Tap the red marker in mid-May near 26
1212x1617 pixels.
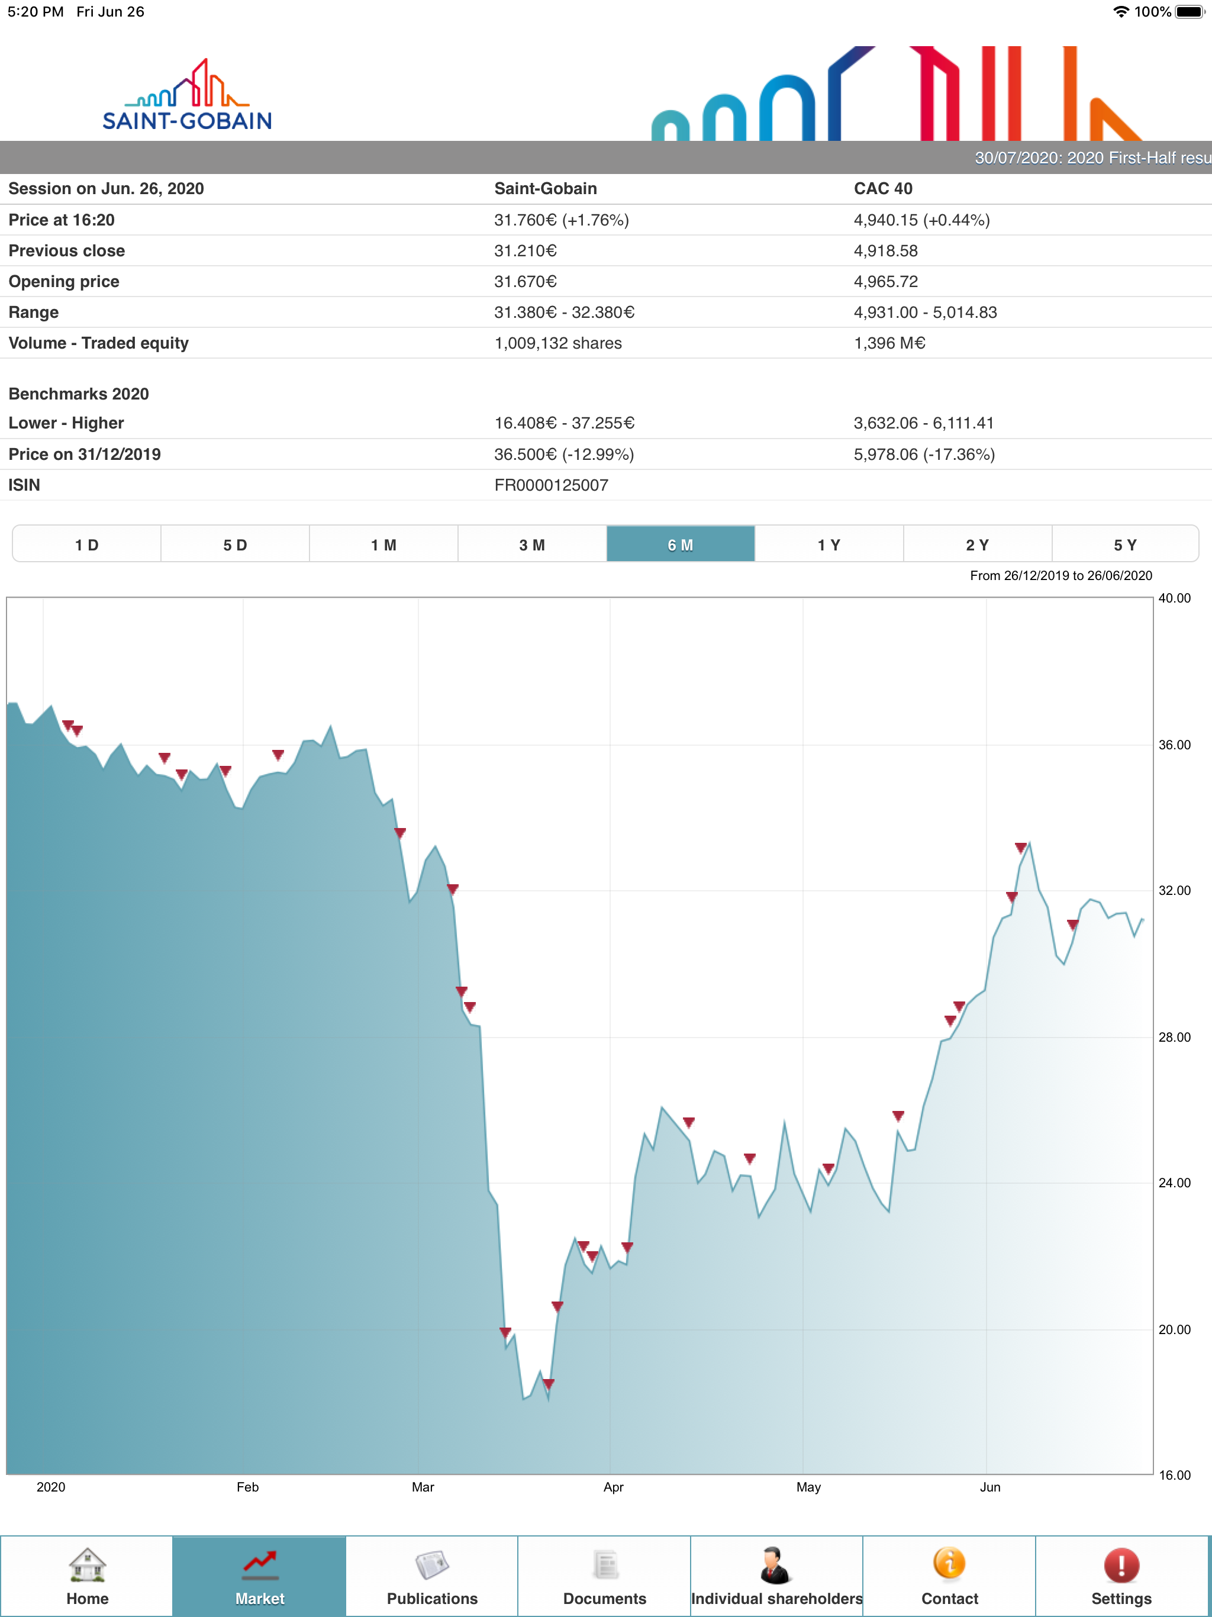(x=898, y=1116)
